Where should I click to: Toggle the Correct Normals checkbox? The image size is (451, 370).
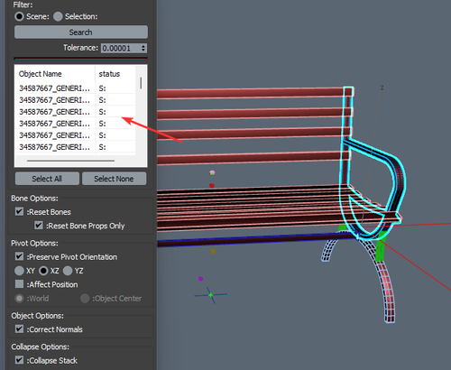click(19, 328)
